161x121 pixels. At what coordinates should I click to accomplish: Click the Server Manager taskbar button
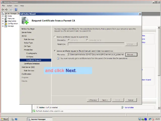pos(40,119)
